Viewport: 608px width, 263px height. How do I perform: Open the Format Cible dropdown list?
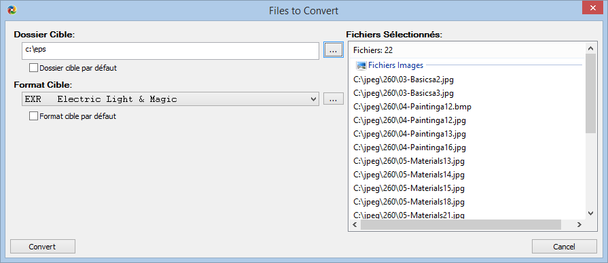pyautogui.click(x=171, y=99)
